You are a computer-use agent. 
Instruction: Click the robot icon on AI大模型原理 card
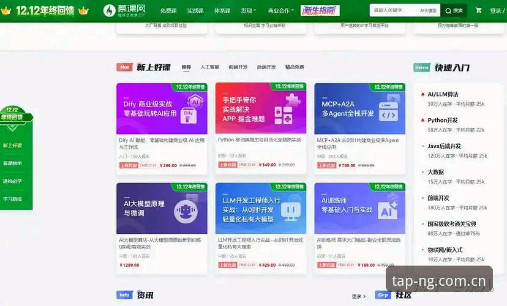pyautogui.click(x=186, y=211)
